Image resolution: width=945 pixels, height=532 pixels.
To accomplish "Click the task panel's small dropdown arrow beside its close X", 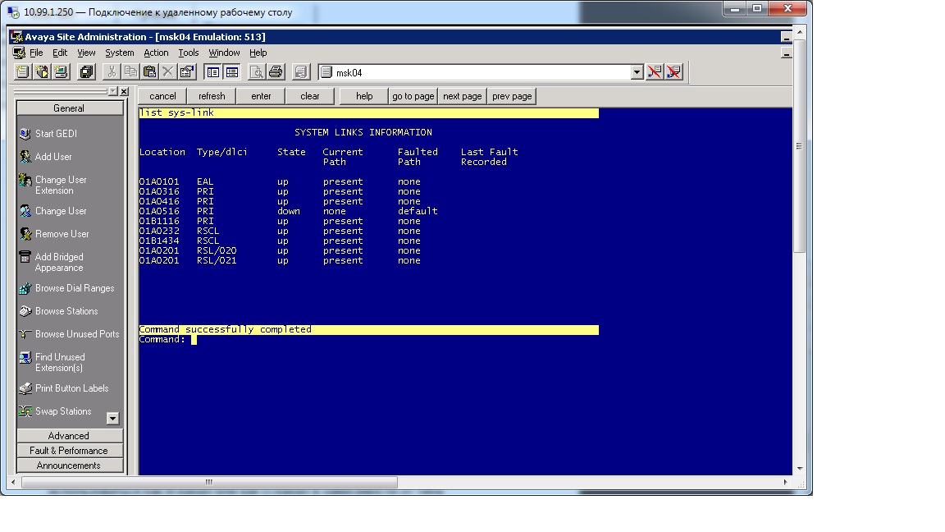I will click(112, 91).
